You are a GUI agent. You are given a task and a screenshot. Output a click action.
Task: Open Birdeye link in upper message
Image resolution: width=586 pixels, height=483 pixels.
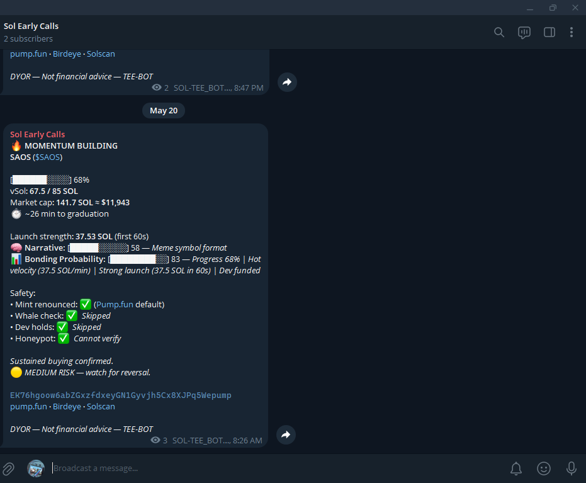pyautogui.click(x=67, y=54)
